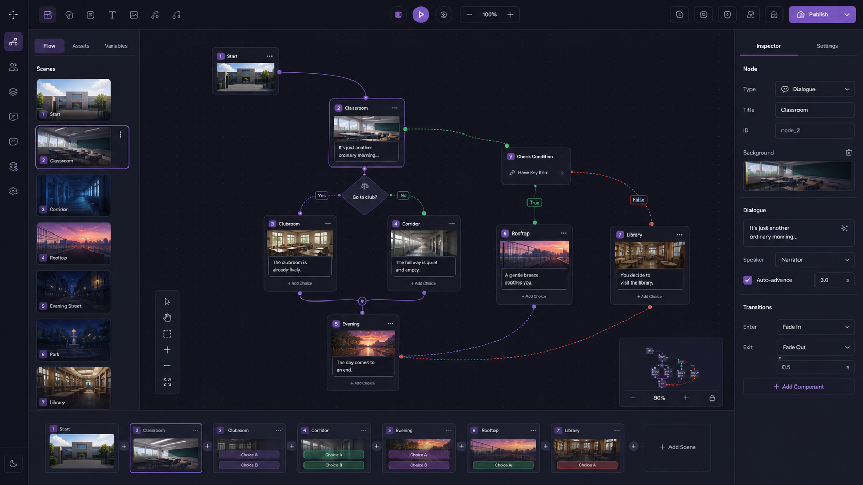
Task: Choose the hand pan tool on canvas
Action: (167, 317)
